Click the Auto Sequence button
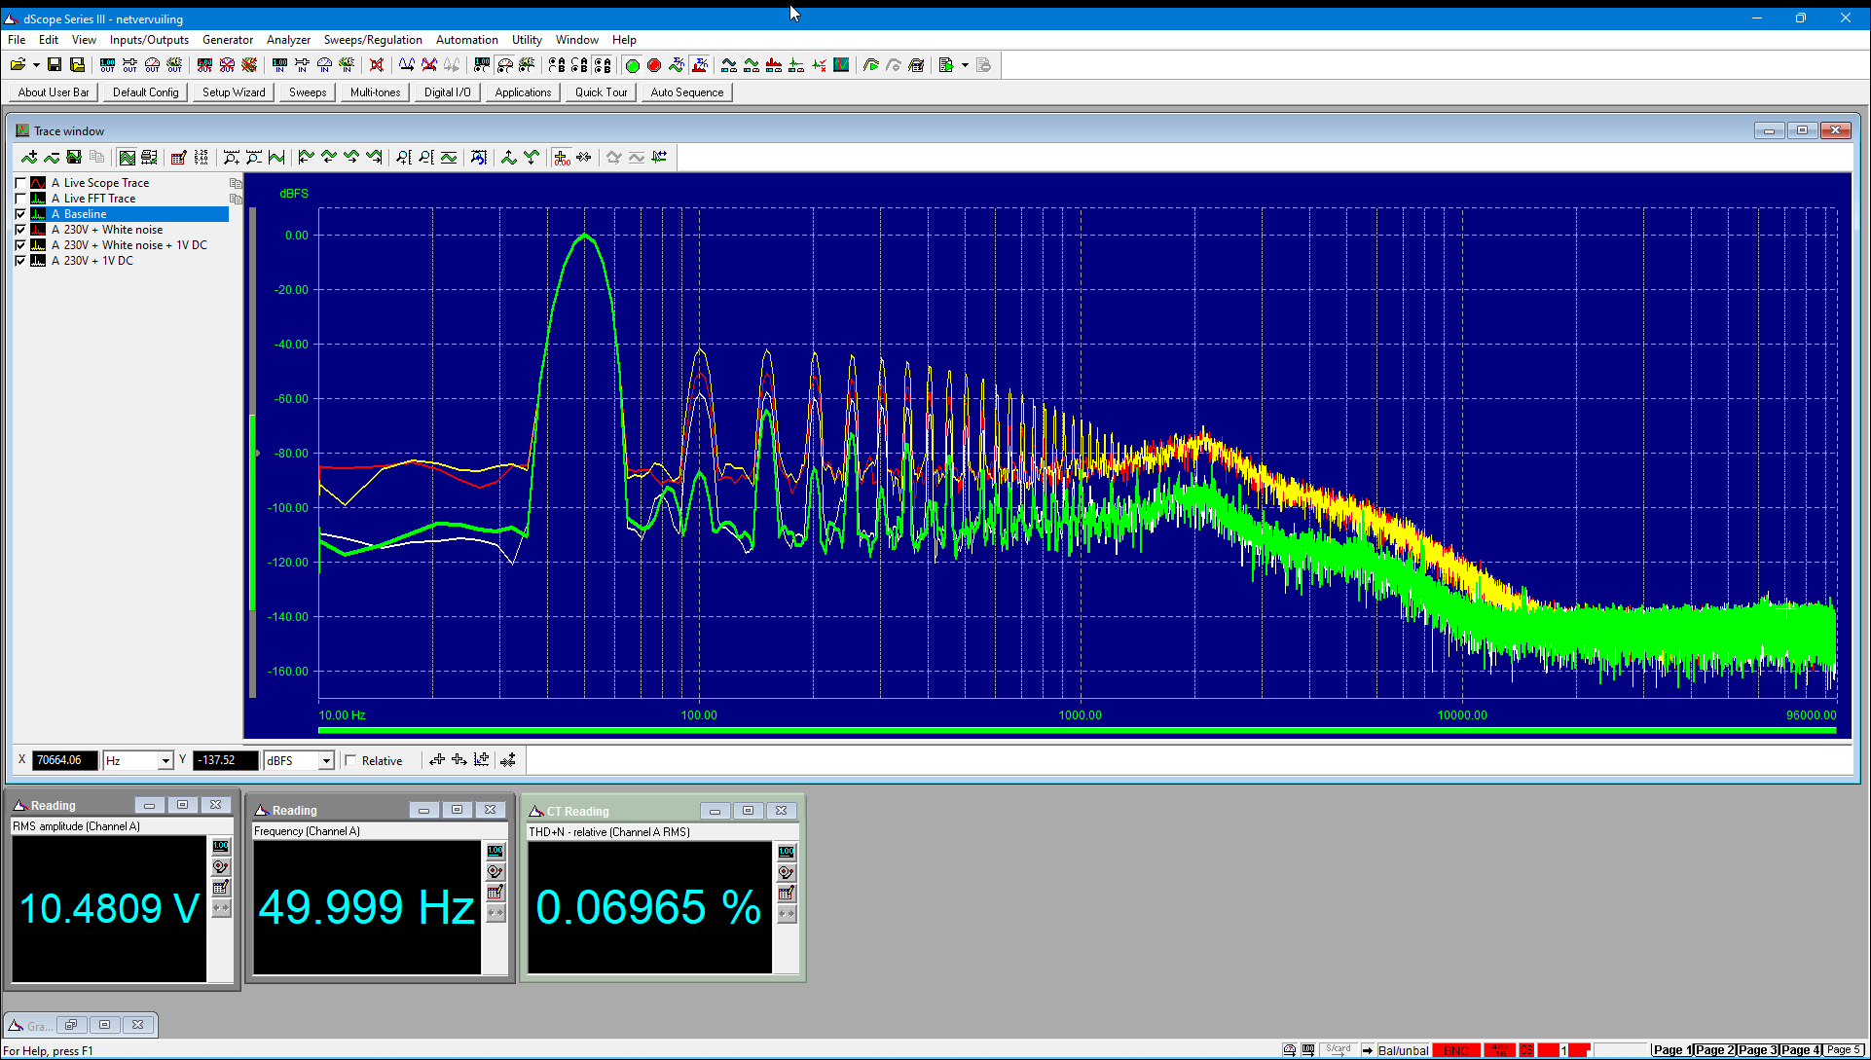This screenshot has width=1871, height=1060. point(687,92)
